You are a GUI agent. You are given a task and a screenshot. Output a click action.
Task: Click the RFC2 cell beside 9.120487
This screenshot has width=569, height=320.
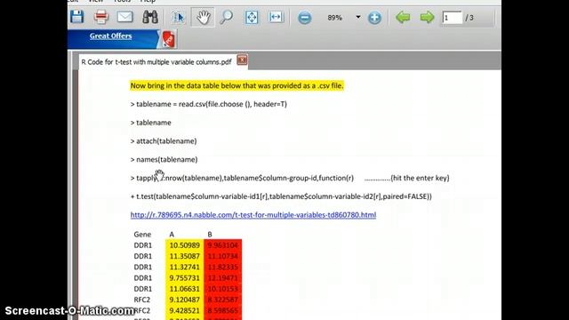click(x=142, y=300)
